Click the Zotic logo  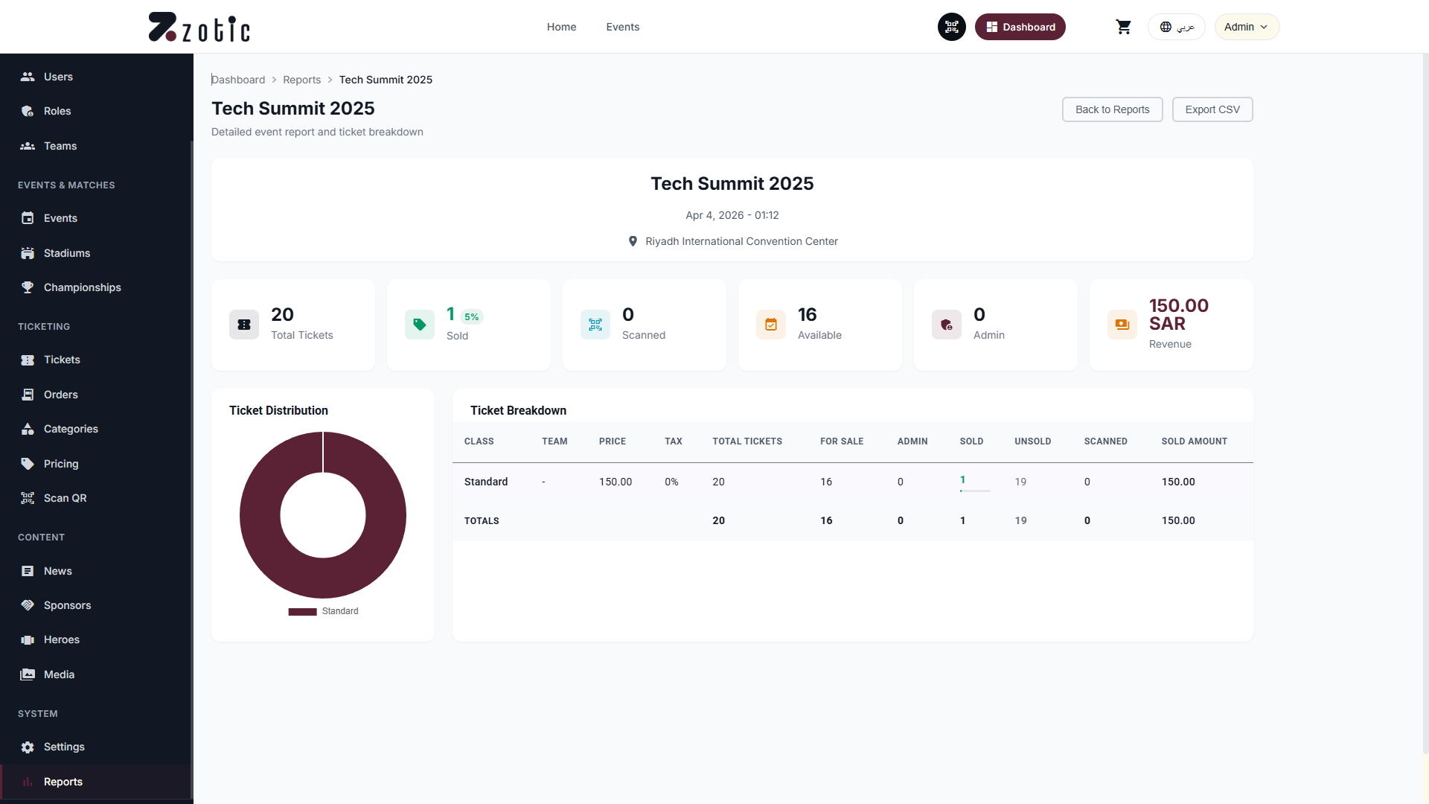coord(198,27)
